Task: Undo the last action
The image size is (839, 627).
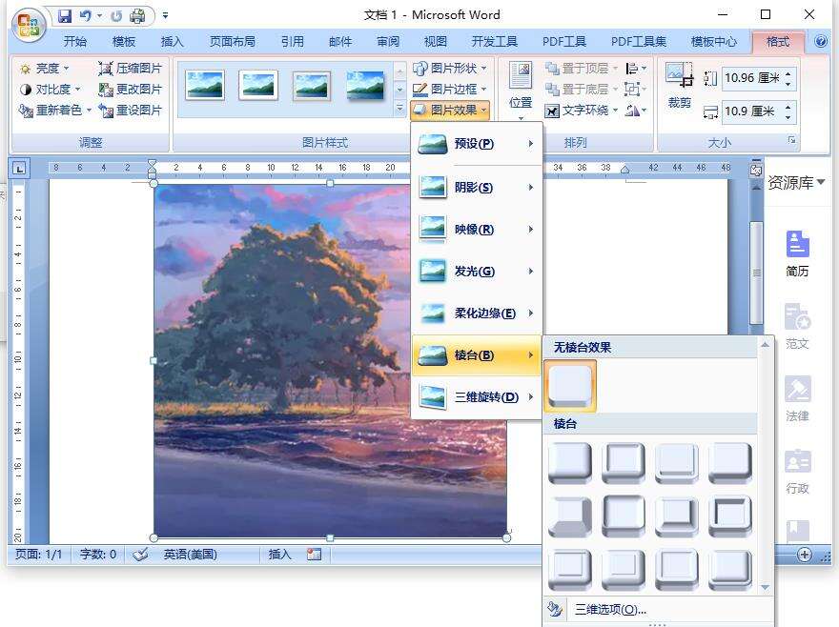Action: [85, 16]
